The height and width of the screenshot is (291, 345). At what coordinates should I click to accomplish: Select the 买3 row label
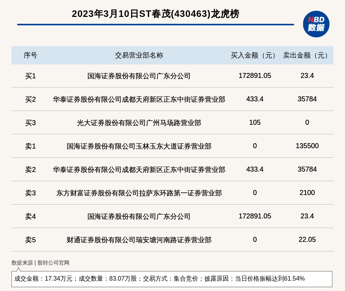coord(30,123)
